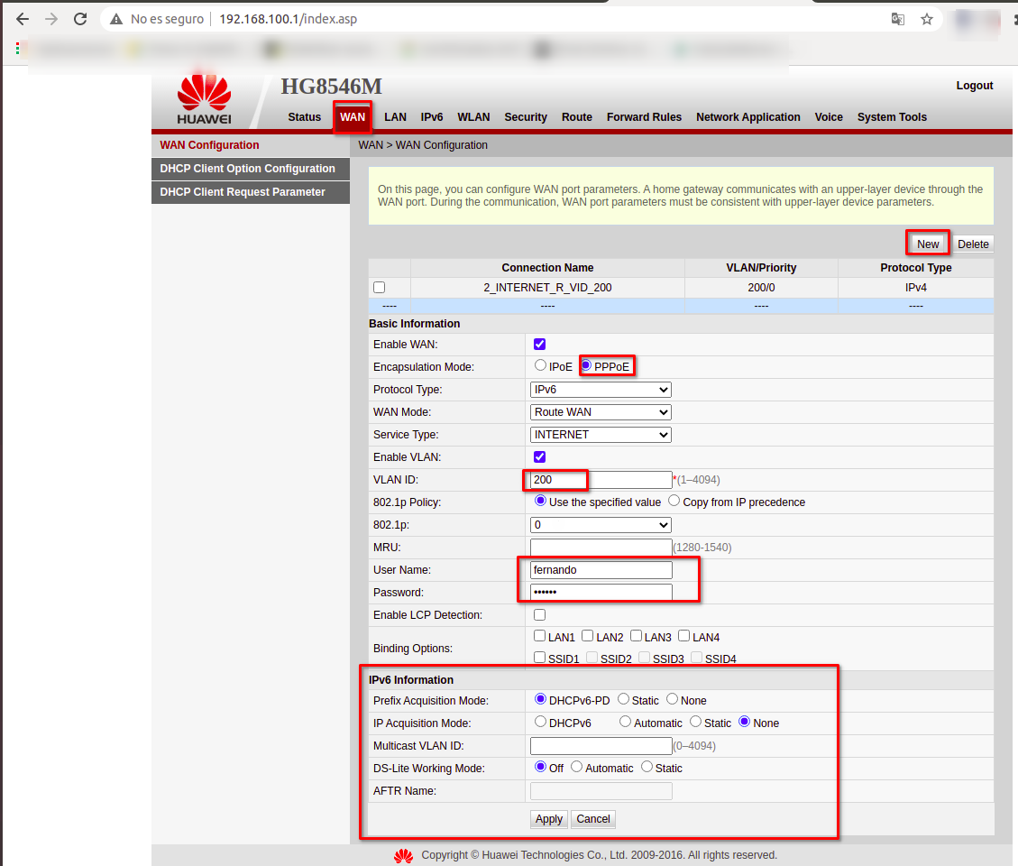
Task: Open the Protocol Type dropdown
Action: [600, 389]
